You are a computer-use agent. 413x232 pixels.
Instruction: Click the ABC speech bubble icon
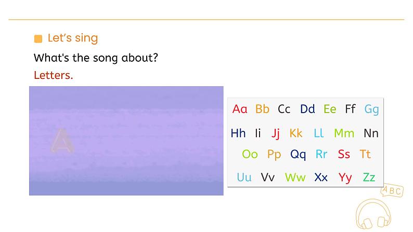click(392, 190)
